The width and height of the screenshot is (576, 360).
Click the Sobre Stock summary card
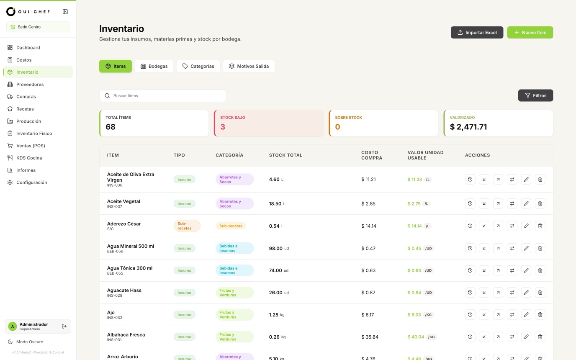click(x=383, y=123)
